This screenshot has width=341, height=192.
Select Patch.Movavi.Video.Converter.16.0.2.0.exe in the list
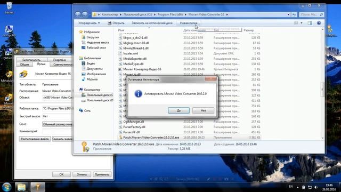click(x=151, y=138)
